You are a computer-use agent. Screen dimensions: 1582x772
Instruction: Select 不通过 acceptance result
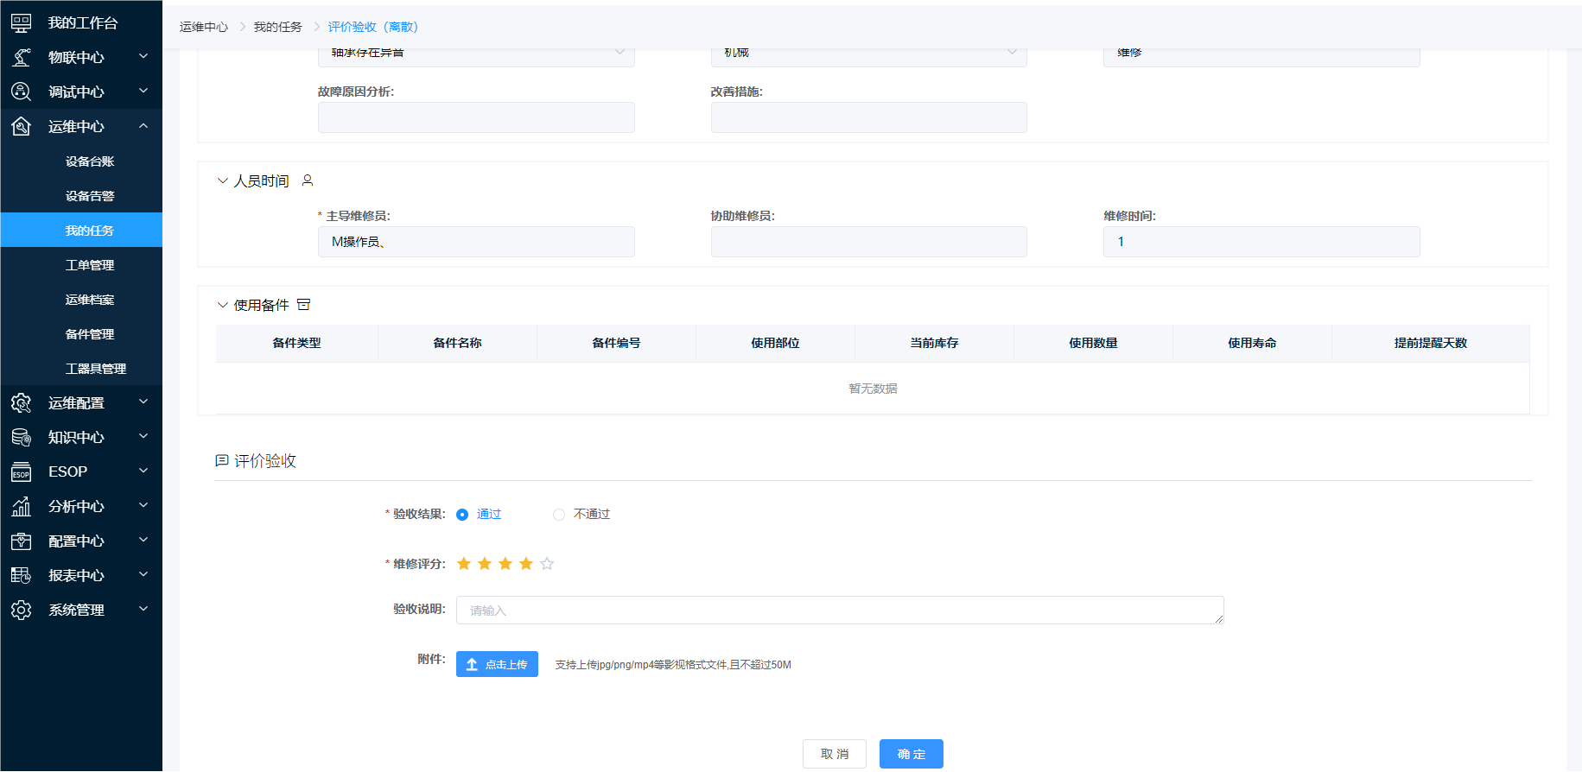point(559,515)
